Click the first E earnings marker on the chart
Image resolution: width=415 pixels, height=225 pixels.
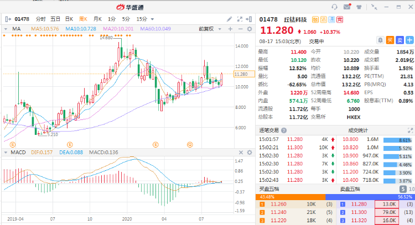pos(12,145)
